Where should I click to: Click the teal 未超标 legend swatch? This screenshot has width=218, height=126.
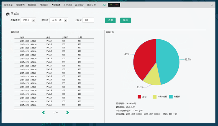pyautogui.click(x=171, y=97)
